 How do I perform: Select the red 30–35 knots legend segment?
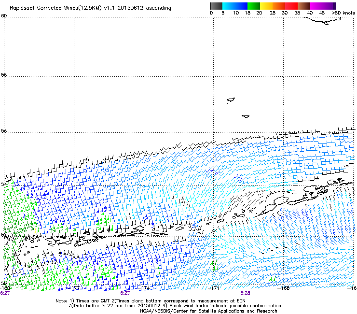click(291, 6)
